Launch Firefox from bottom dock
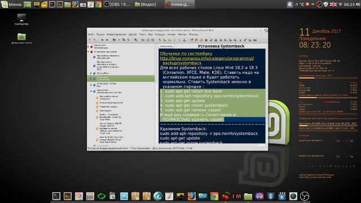The width and height of the screenshot is (361, 203). (192, 196)
